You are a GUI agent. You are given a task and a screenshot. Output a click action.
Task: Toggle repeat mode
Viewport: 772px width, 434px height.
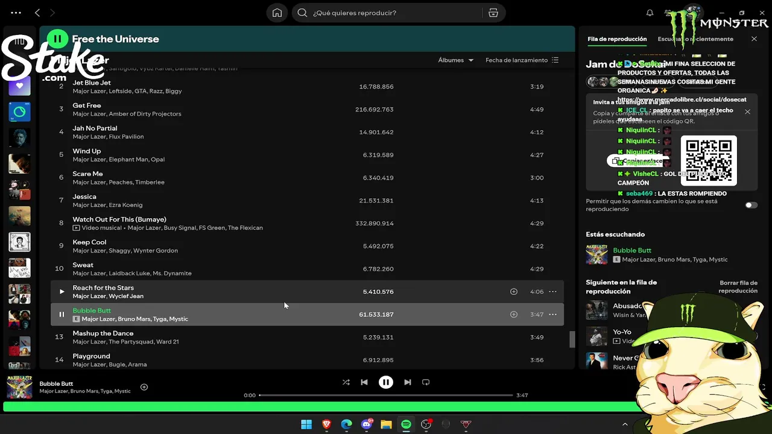pyautogui.click(x=426, y=382)
